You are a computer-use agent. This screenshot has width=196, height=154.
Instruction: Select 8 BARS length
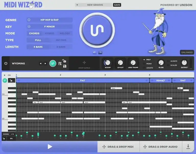(61, 47)
